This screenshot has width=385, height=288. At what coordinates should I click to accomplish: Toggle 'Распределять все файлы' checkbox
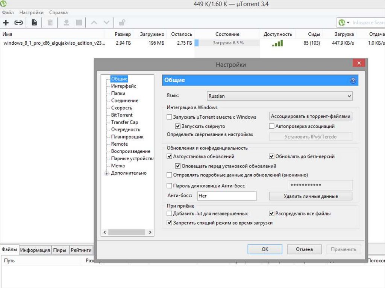click(x=272, y=214)
